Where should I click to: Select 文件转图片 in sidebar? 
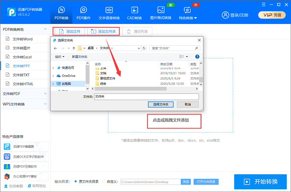point(25,48)
